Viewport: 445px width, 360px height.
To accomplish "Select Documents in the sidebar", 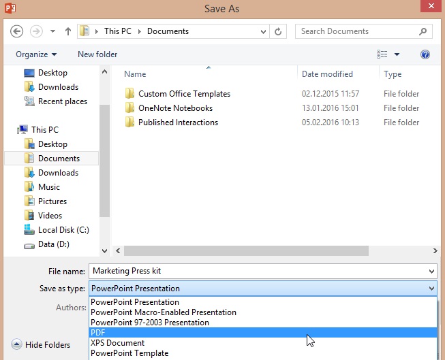I will pos(52,158).
